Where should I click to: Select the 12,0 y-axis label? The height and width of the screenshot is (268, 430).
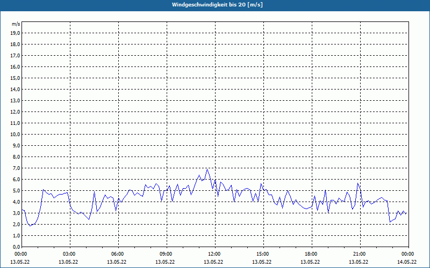pyautogui.click(x=16, y=112)
